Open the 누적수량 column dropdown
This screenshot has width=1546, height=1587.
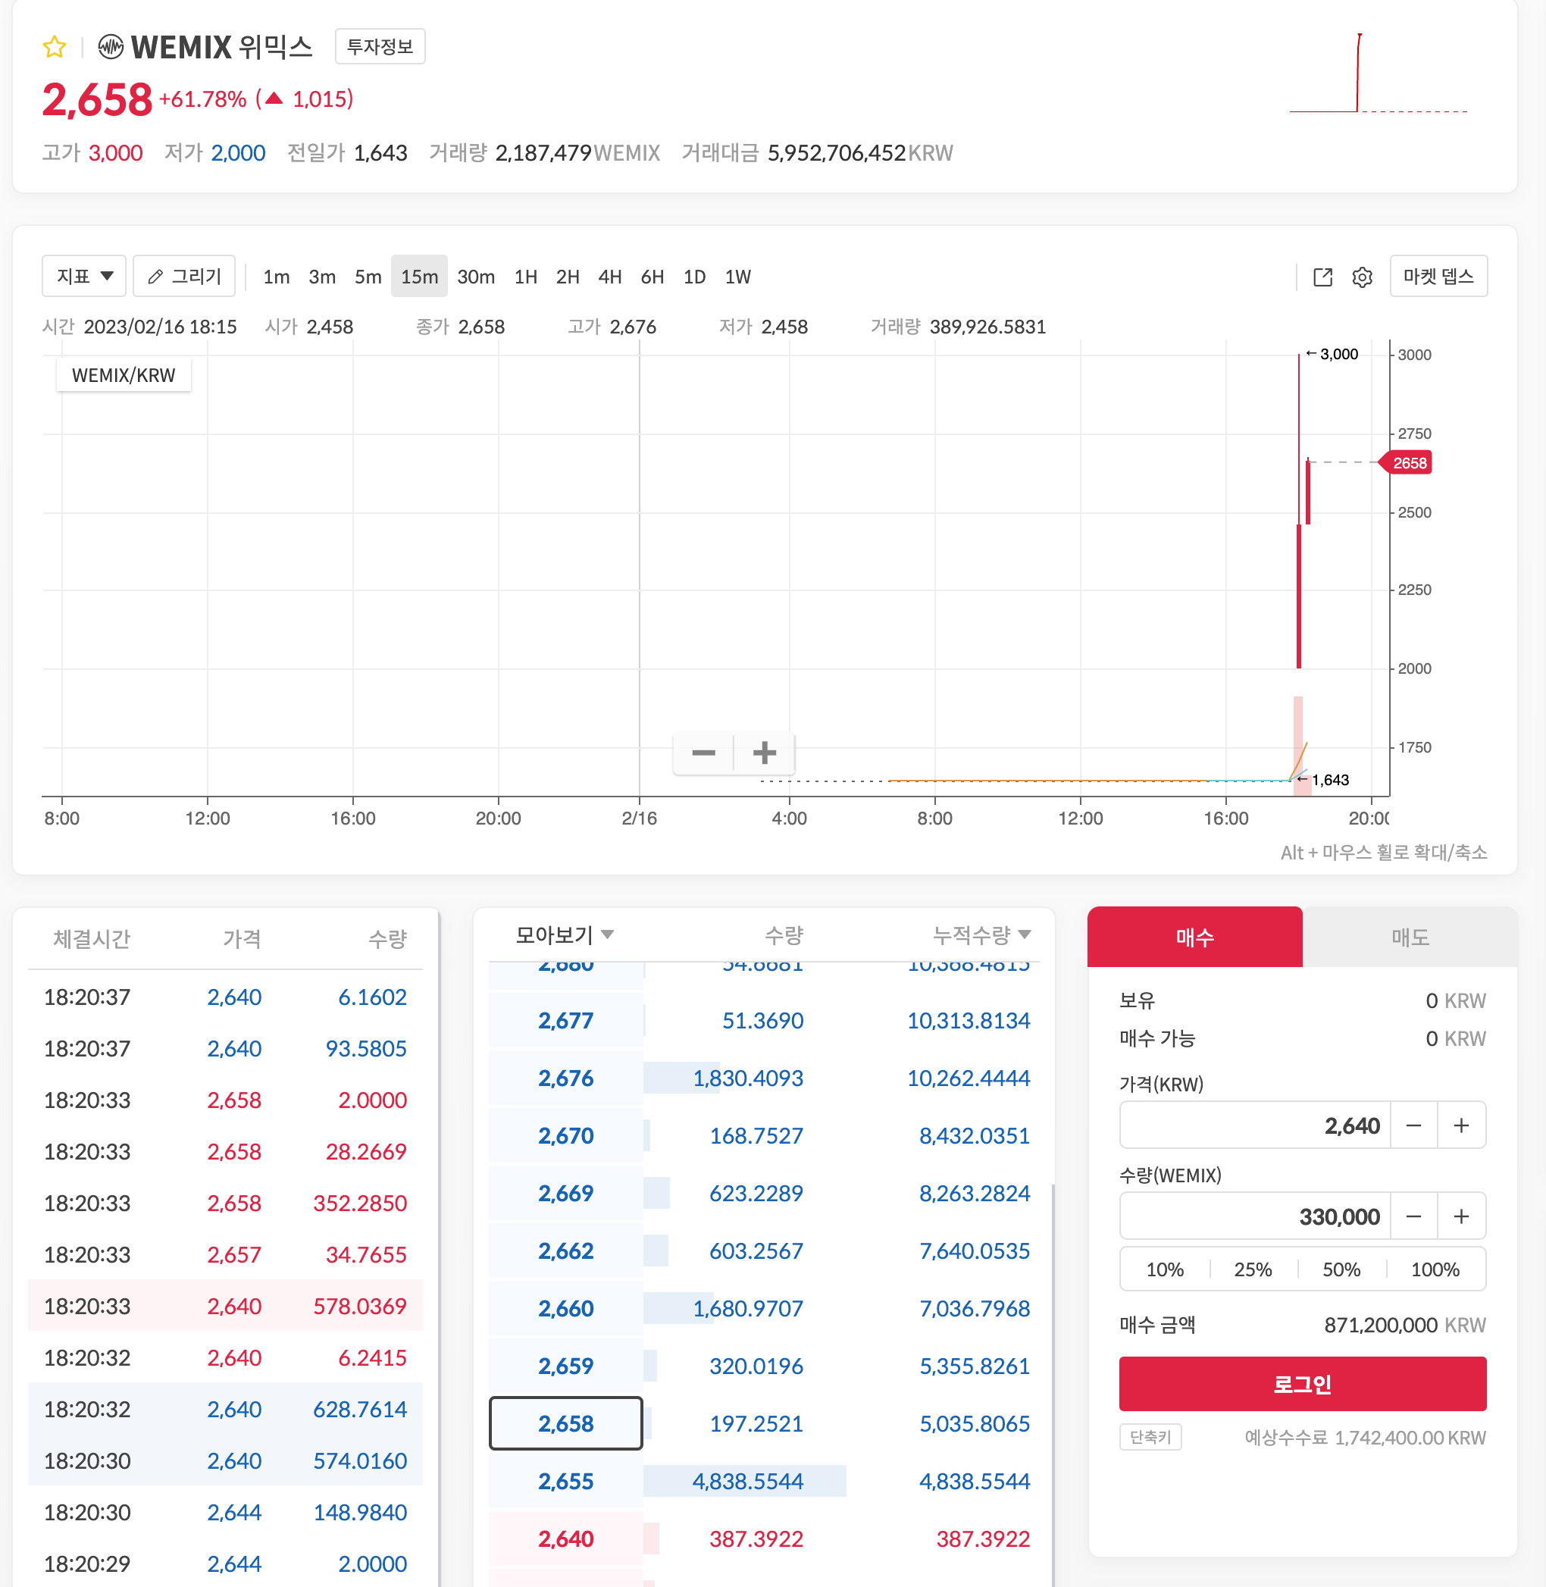[981, 934]
